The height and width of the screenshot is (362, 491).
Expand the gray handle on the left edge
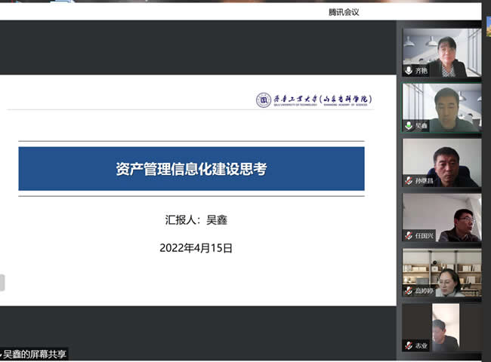tap(2, 283)
